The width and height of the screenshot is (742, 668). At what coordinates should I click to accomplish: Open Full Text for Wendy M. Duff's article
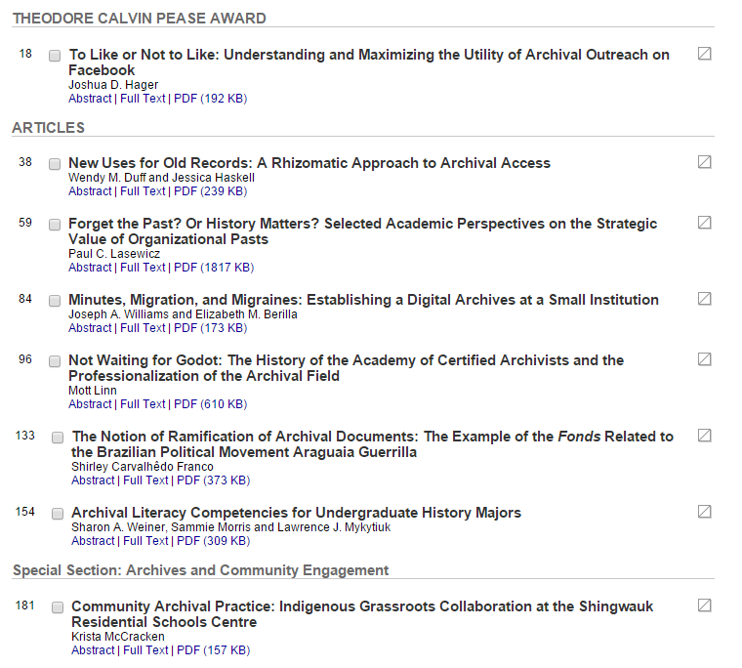[x=143, y=191]
